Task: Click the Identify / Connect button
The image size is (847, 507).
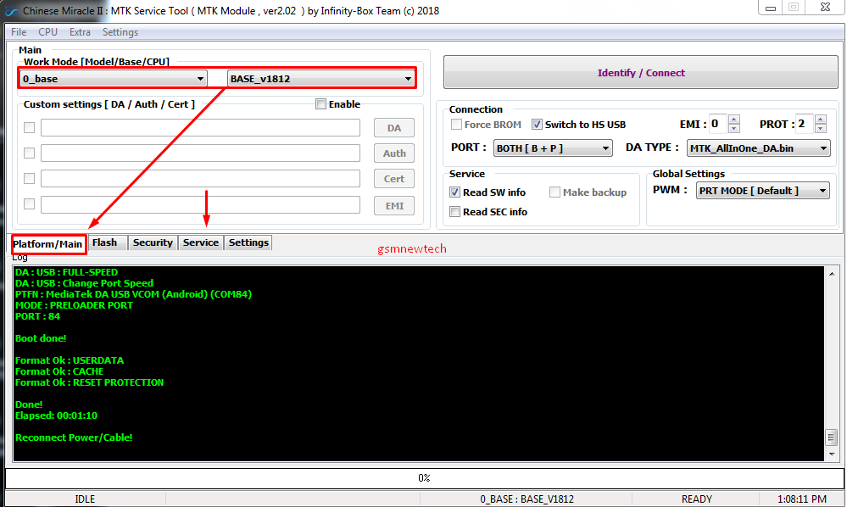Action: click(x=641, y=73)
